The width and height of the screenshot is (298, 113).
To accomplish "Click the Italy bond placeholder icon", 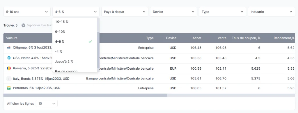I will (x=9, y=79).
